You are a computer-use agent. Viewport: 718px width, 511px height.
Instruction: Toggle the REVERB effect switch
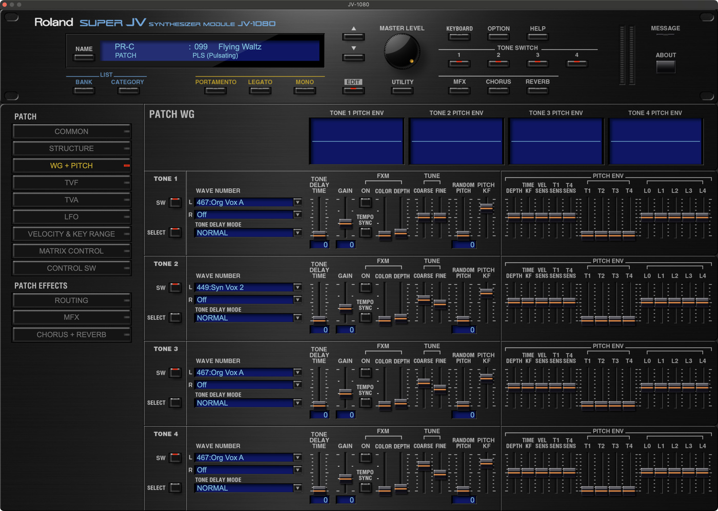[537, 91]
